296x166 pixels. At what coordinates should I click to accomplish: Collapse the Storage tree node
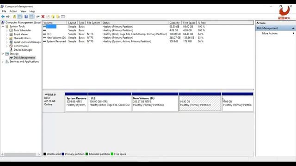3,54
